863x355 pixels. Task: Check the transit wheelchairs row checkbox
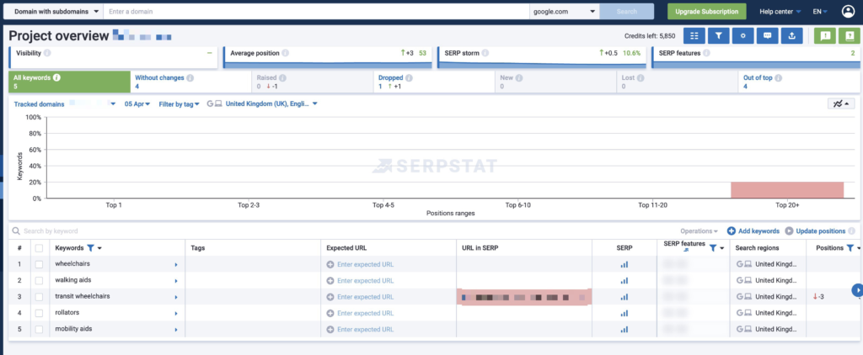pos(39,297)
